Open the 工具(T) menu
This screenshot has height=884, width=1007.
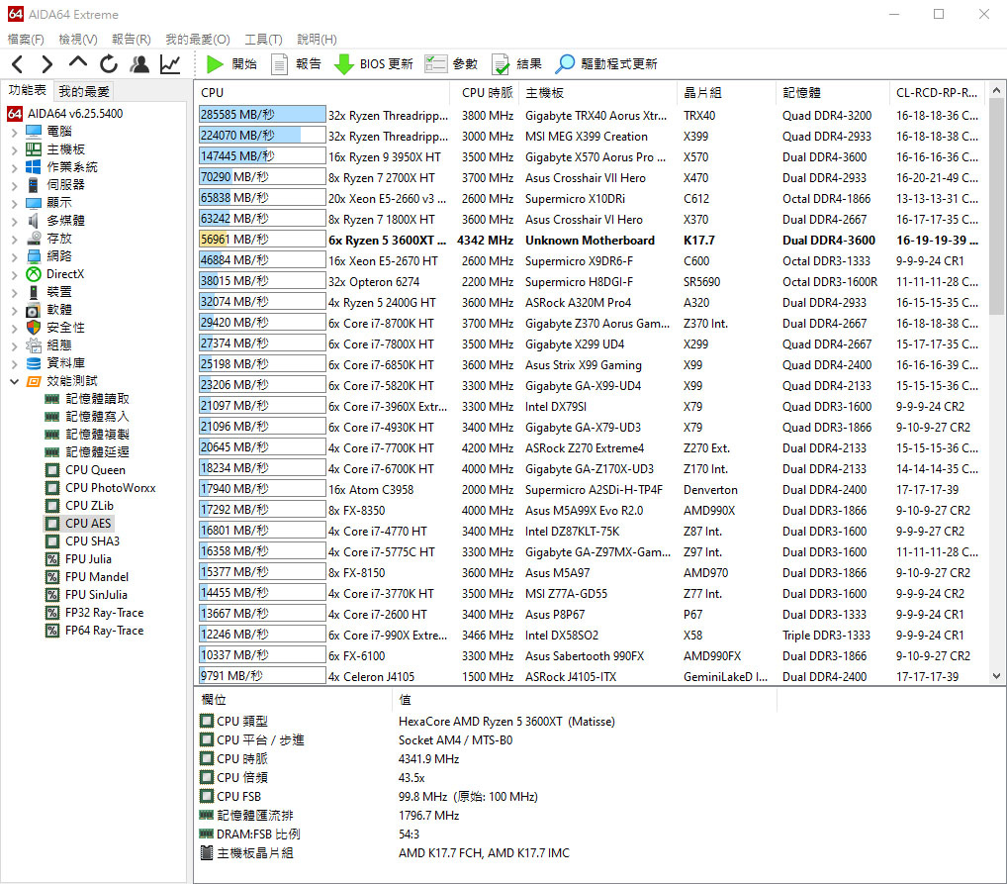[263, 40]
